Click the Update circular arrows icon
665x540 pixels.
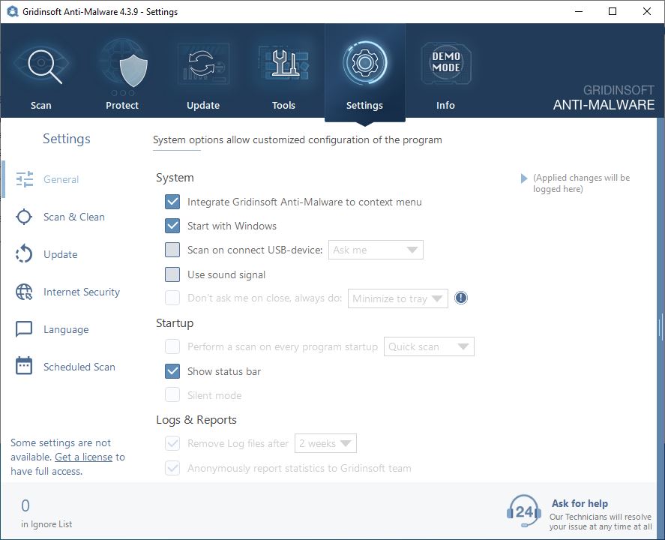203,64
